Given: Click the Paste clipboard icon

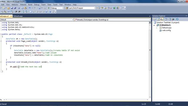Looking at the screenshot, I should click(x=26, y=8).
